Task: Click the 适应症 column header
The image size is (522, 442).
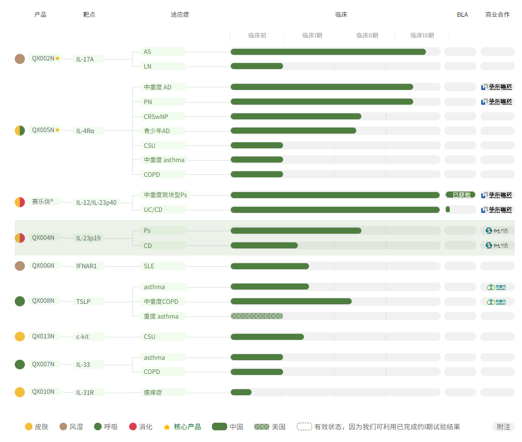Action: coord(180,15)
